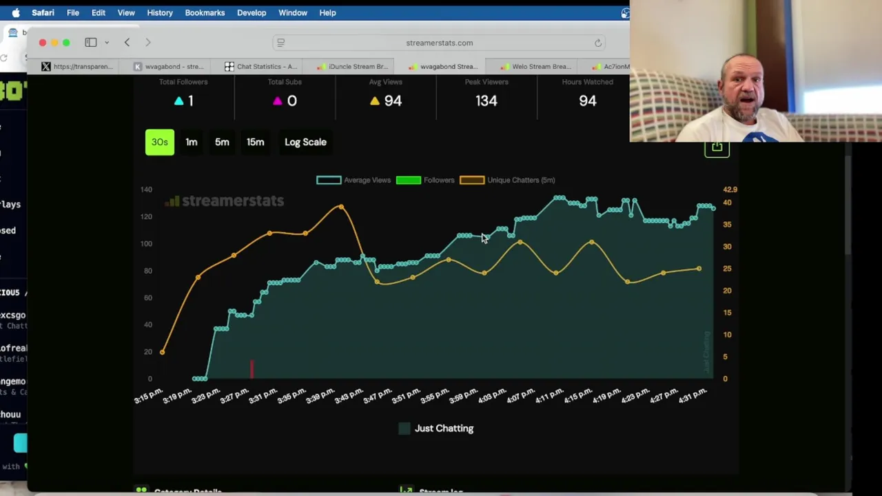Click the Avg Views value 94

click(x=393, y=101)
